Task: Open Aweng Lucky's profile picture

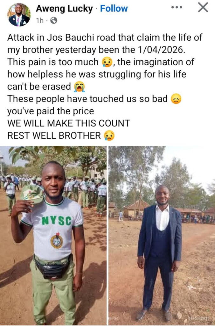Action: tap(19, 15)
